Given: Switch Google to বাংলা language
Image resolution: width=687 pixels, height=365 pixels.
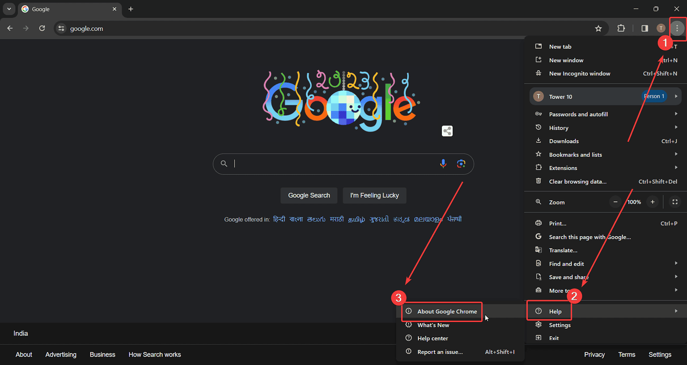Looking at the screenshot, I should point(296,219).
